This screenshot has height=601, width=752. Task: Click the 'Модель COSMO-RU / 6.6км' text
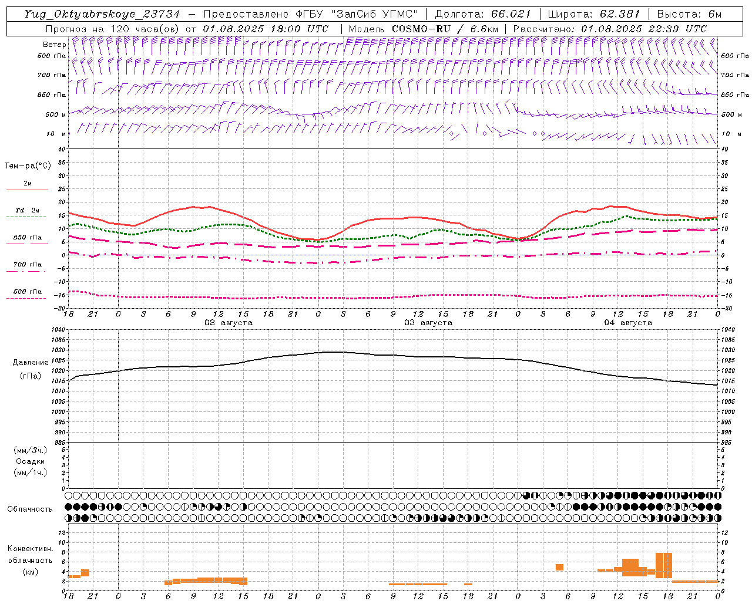[423, 29]
